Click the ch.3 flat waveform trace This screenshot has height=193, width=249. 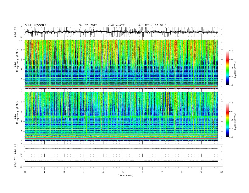[x=121, y=149]
